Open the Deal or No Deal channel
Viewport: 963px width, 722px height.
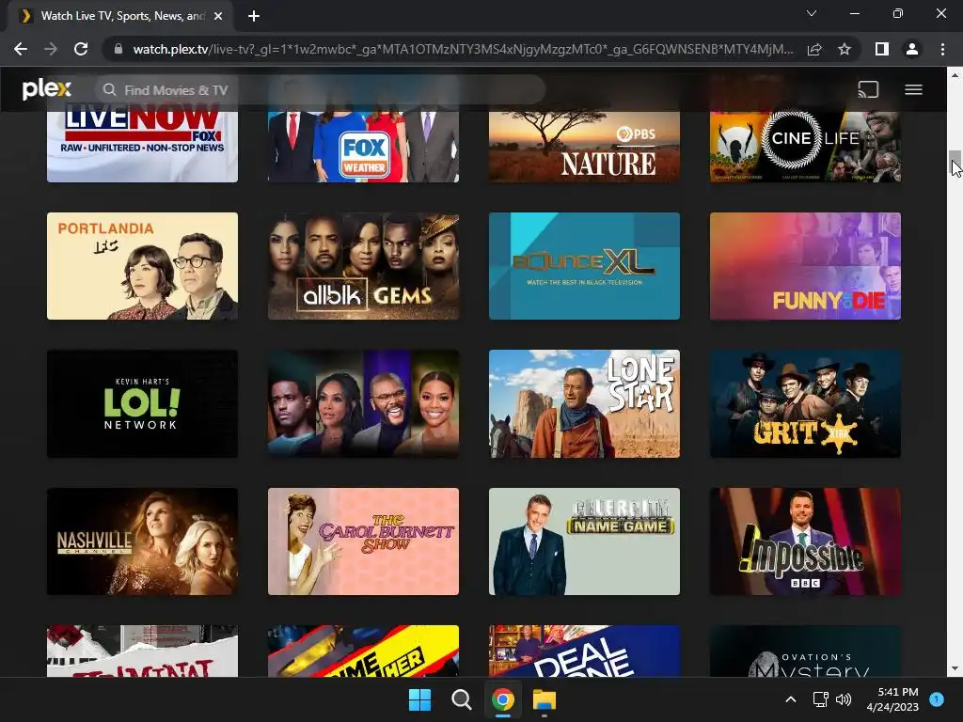point(585,651)
